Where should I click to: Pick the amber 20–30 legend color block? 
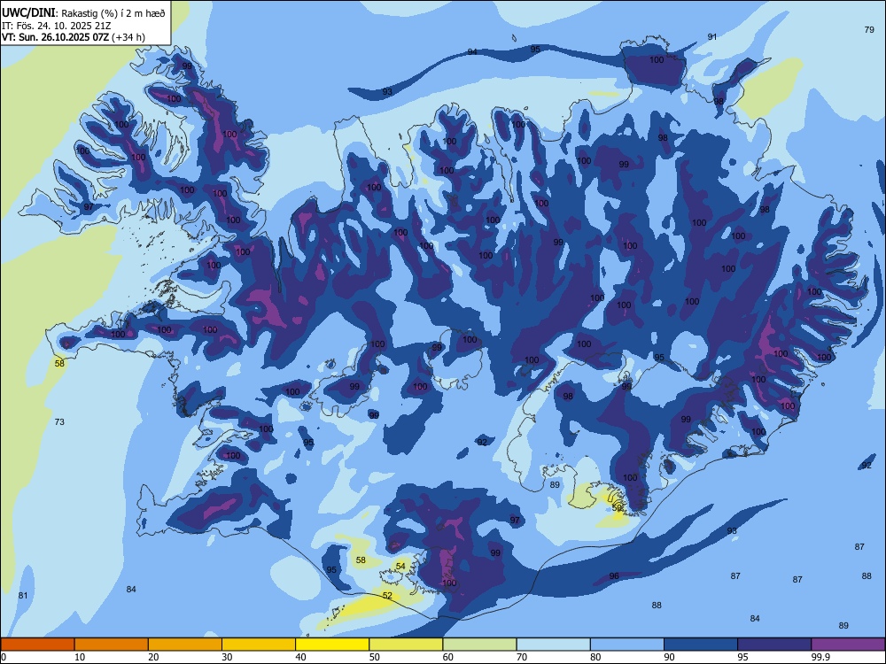coord(185,645)
